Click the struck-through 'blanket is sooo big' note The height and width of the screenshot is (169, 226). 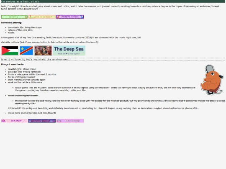[x=120, y=102]
